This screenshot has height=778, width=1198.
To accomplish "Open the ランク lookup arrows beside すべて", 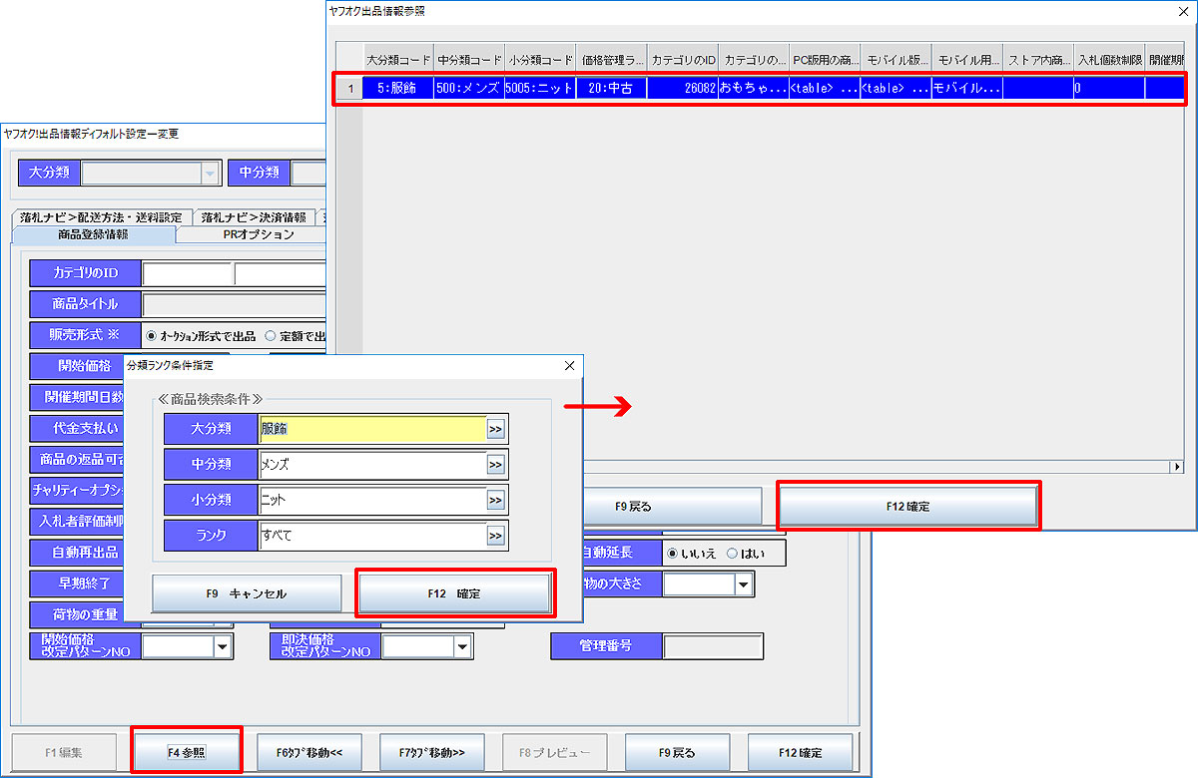I will [x=496, y=537].
